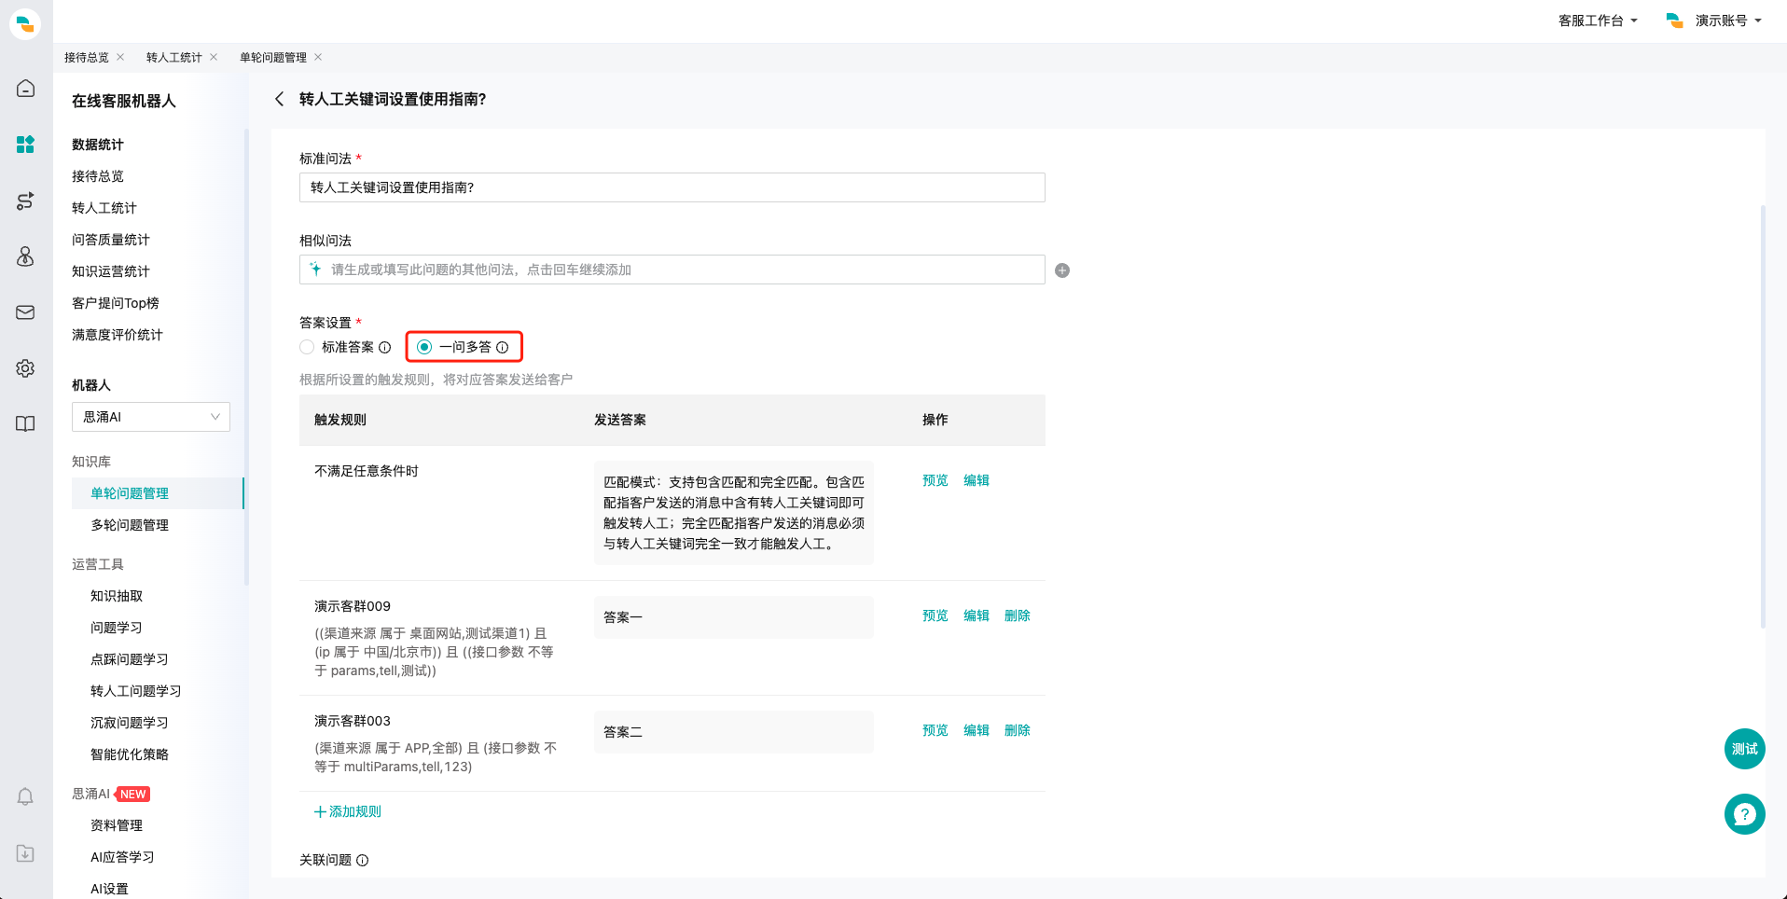Open 知识运营统计 in sidebar
Viewport: 1787px width, 899px height.
111,271
